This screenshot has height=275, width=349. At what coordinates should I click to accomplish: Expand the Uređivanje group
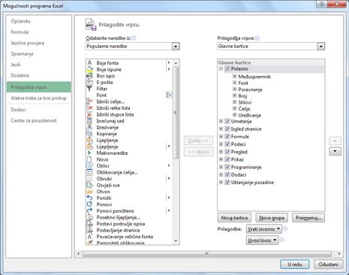click(234, 115)
